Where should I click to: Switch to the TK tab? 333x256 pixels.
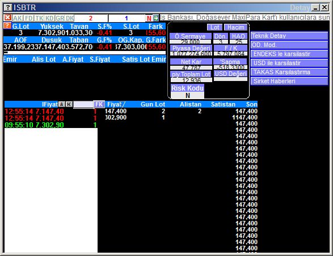click(39, 18)
